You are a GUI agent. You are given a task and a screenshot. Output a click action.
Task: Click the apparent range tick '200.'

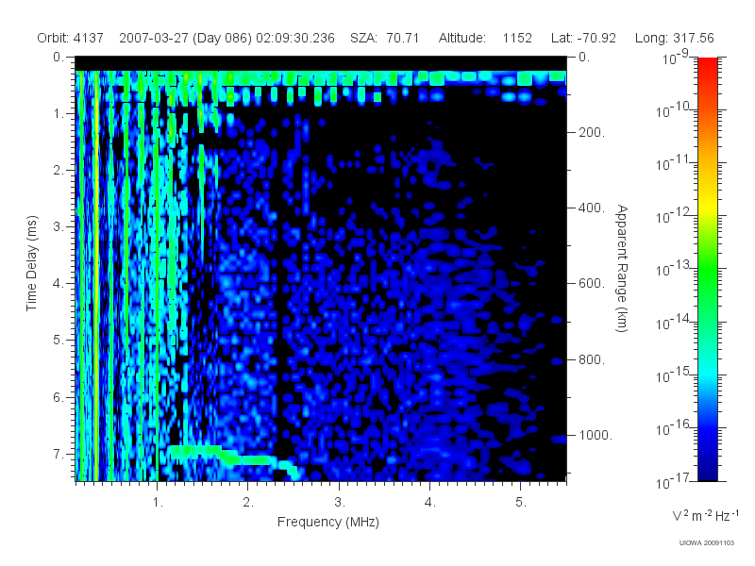[592, 132]
